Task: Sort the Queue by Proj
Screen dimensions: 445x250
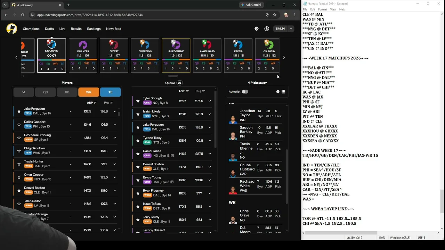Action: tap(200, 91)
